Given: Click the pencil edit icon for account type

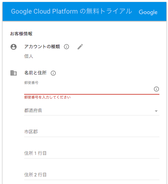Looking at the screenshot, I should pyautogui.click(x=80, y=47).
